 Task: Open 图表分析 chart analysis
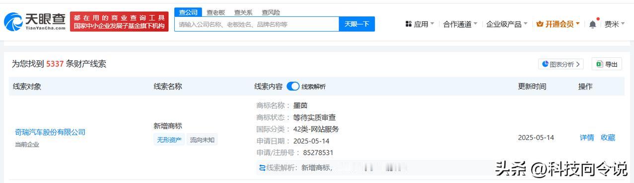[561, 64]
